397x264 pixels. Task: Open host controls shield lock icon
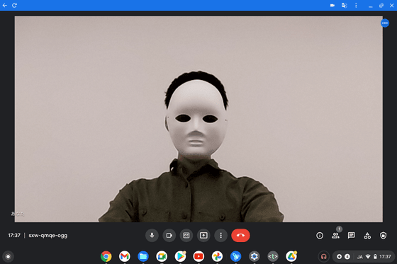tap(384, 236)
